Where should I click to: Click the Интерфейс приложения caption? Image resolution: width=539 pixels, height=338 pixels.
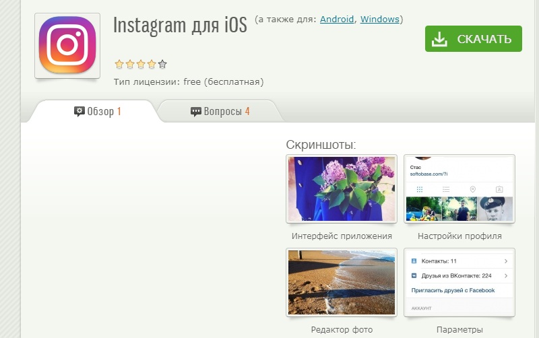pos(342,236)
